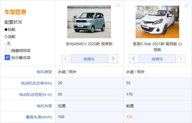Viewport: 192px width, 123px height.
Task: Select the 20 kW power value
Action: (x=60, y=83)
